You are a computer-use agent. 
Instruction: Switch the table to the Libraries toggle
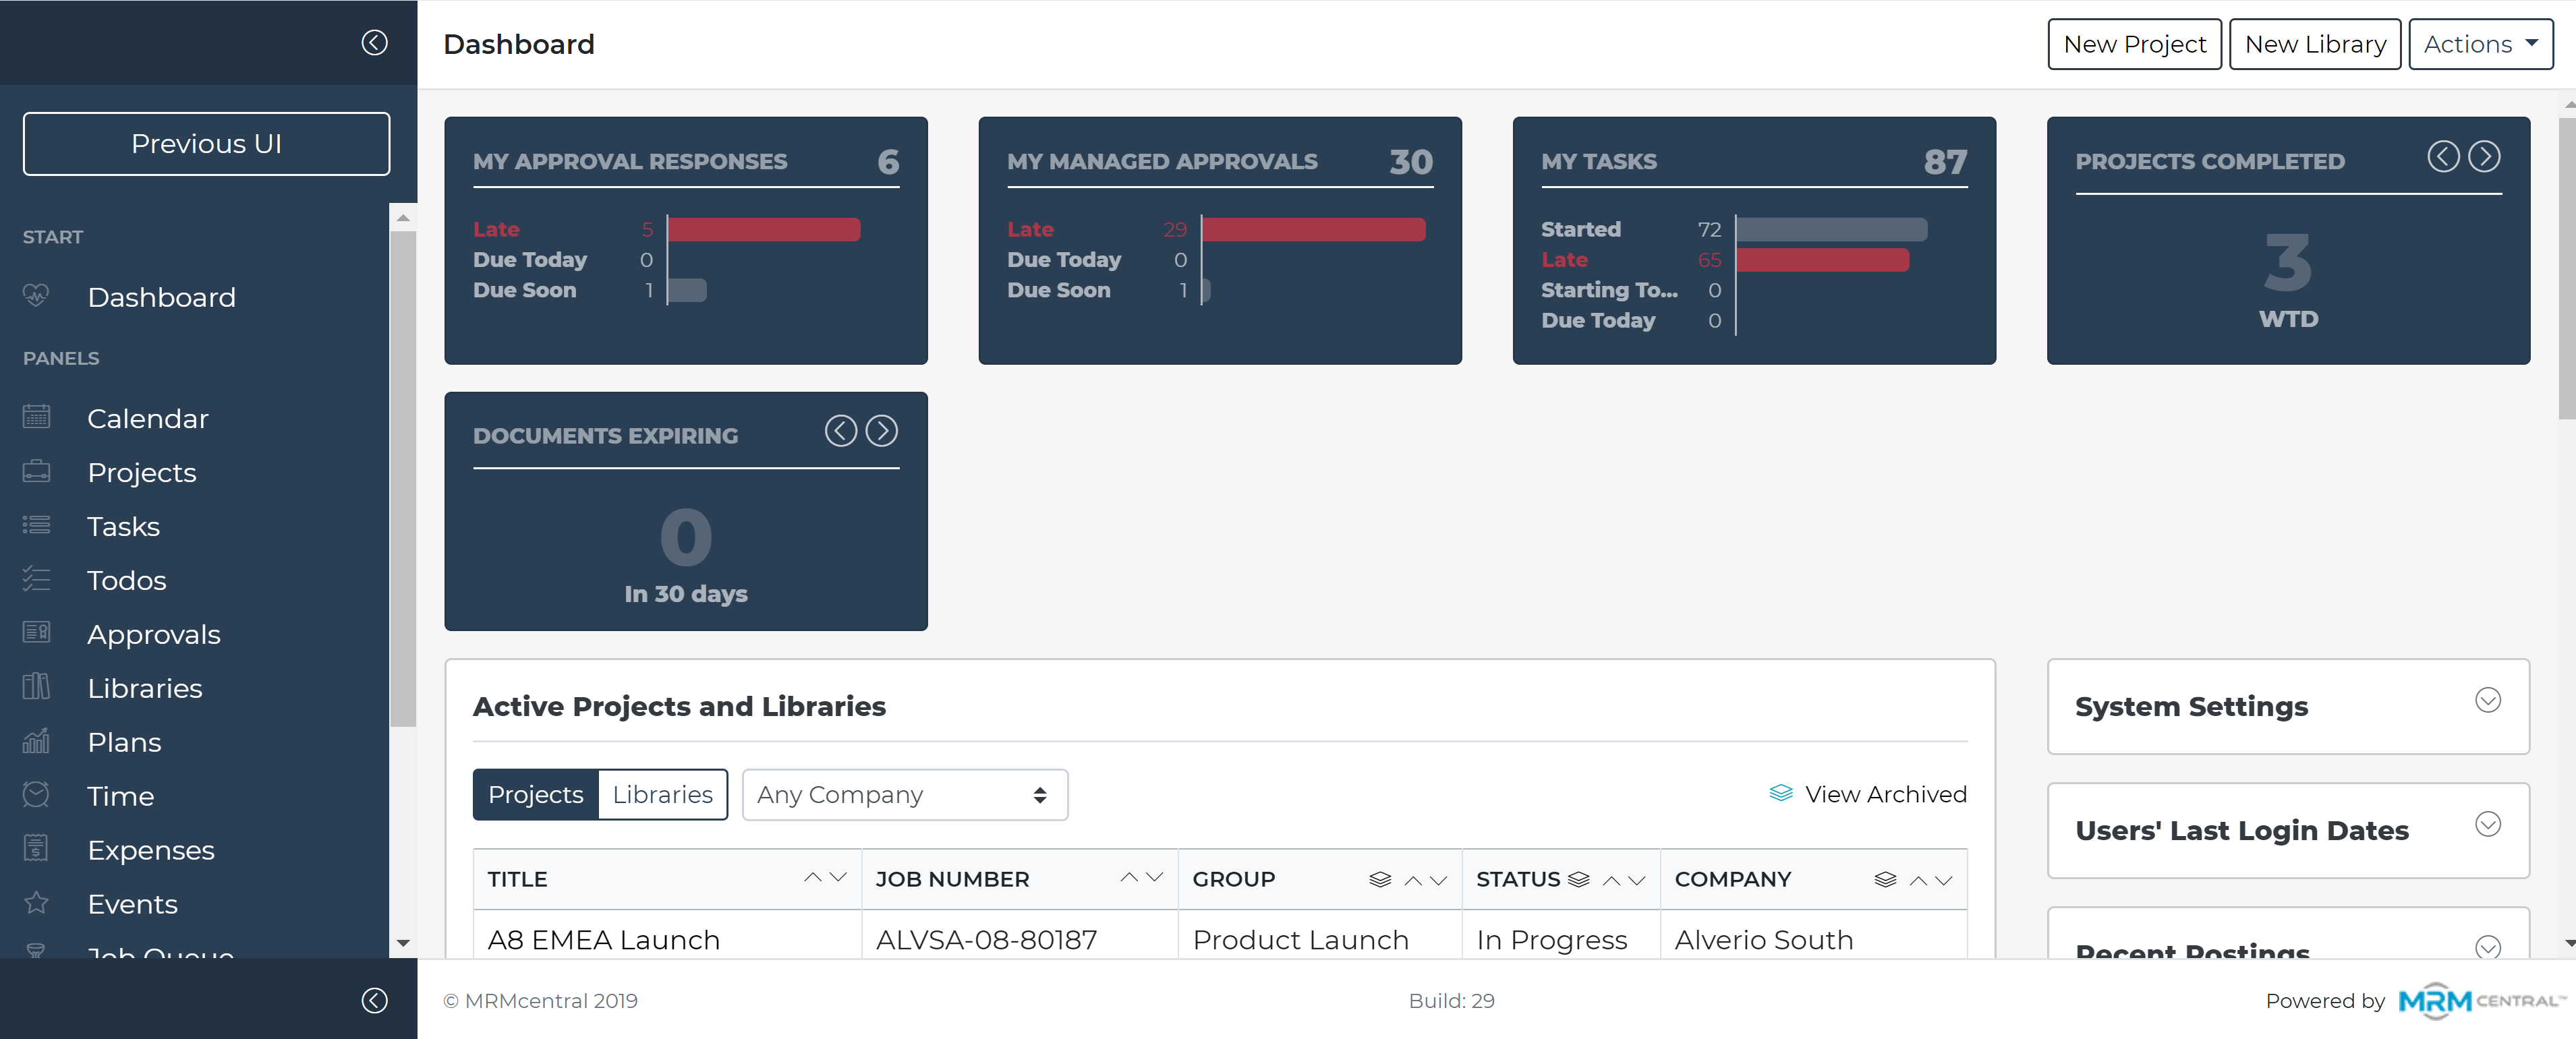(662, 794)
